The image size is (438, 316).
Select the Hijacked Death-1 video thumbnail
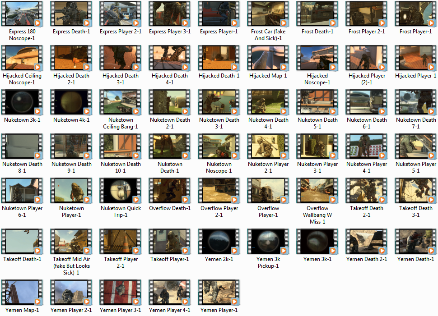point(219,58)
